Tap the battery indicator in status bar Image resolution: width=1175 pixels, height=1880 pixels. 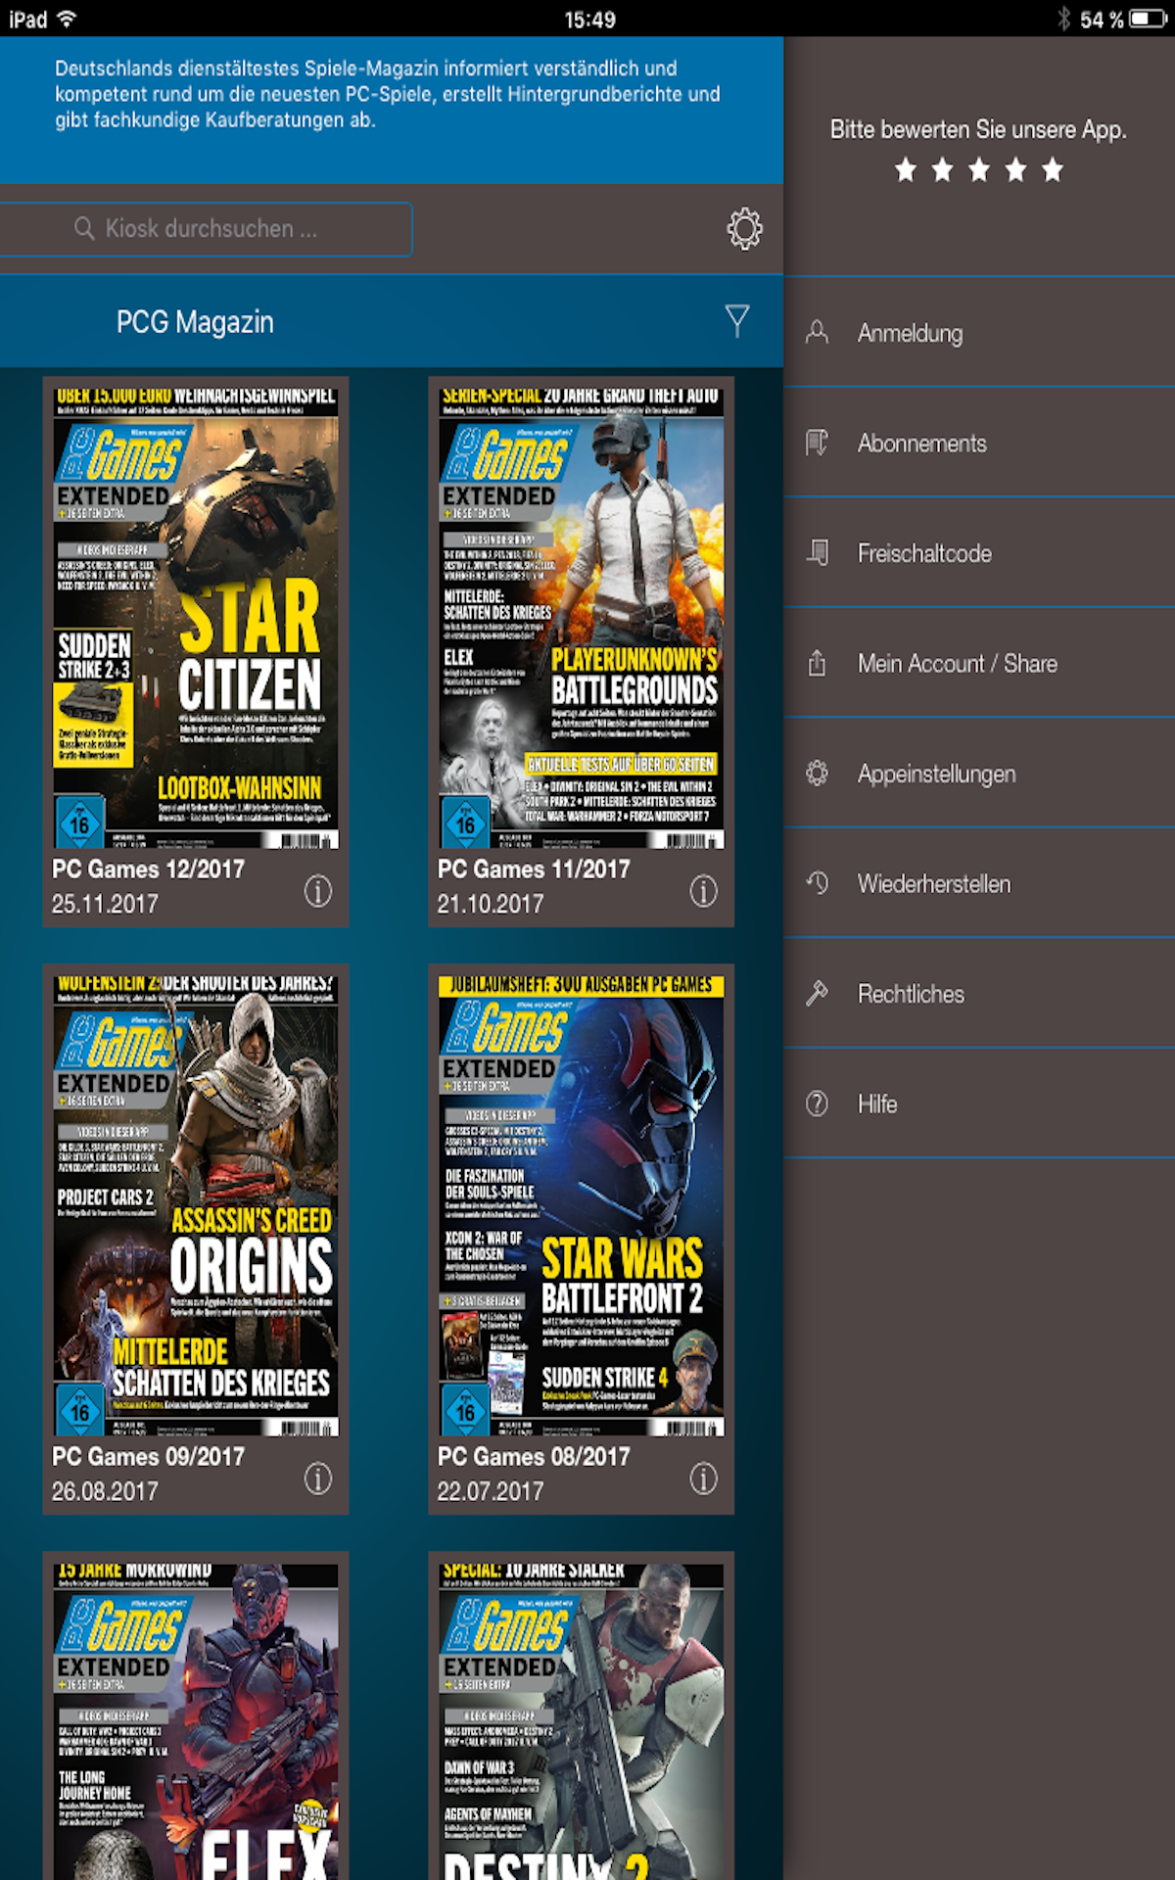tap(1148, 19)
